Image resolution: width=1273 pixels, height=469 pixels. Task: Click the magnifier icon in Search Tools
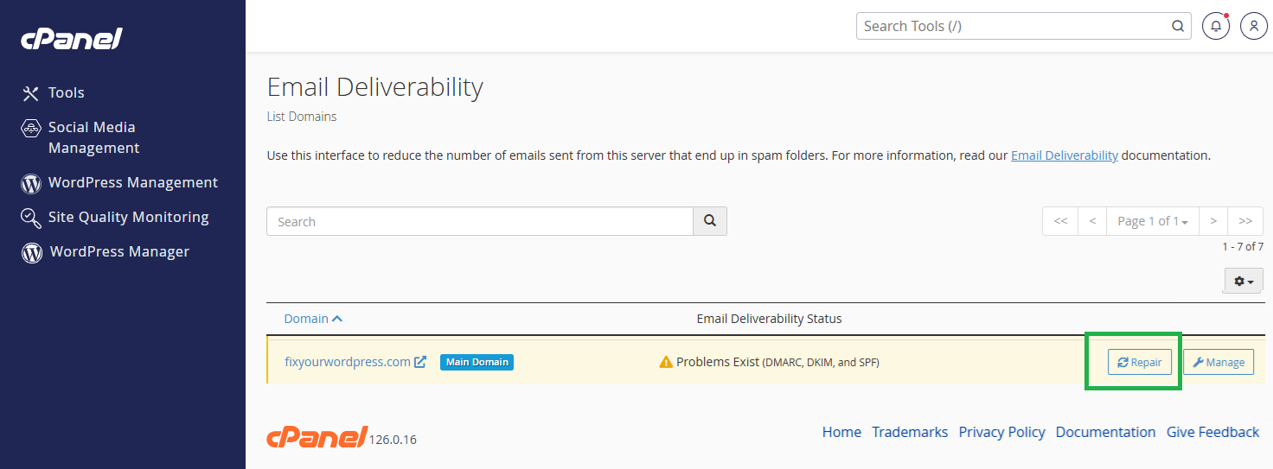1178,26
